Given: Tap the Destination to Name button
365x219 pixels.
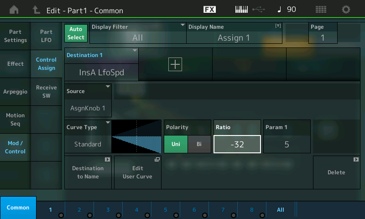Looking at the screenshot, I should pos(88,172).
